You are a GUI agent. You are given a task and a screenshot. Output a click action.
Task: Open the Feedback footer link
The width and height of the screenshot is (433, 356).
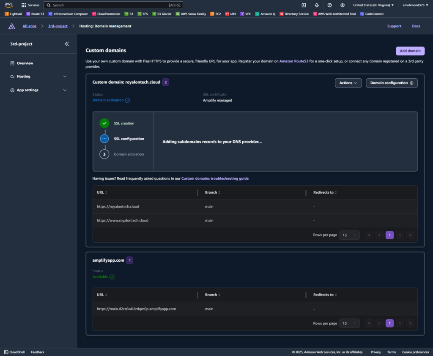tap(38, 352)
